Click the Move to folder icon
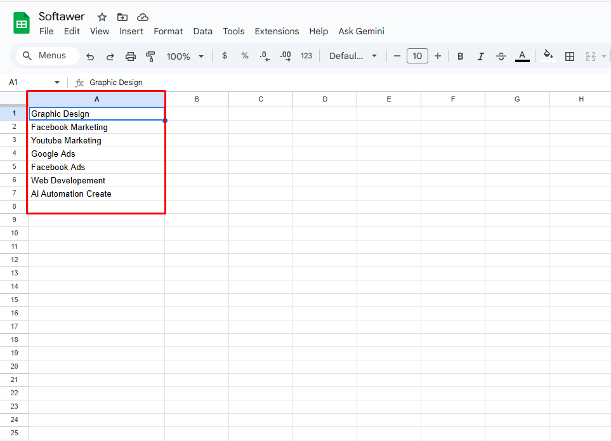The height and width of the screenshot is (441, 611). tap(122, 17)
